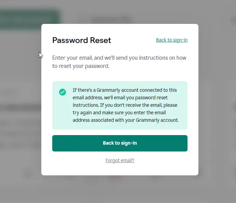This screenshot has height=203, width=236.
Task: Click the word 'email?' in Forgot email link
Action: pos(127,160)
